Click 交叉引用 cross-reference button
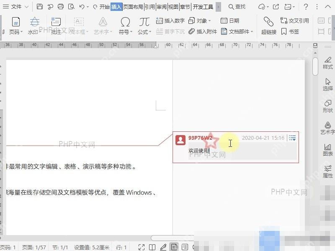The image size is (335, 251). pyautogui.click(x=295, y=20)
